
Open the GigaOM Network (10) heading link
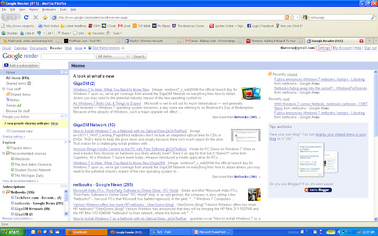(94, 125)
